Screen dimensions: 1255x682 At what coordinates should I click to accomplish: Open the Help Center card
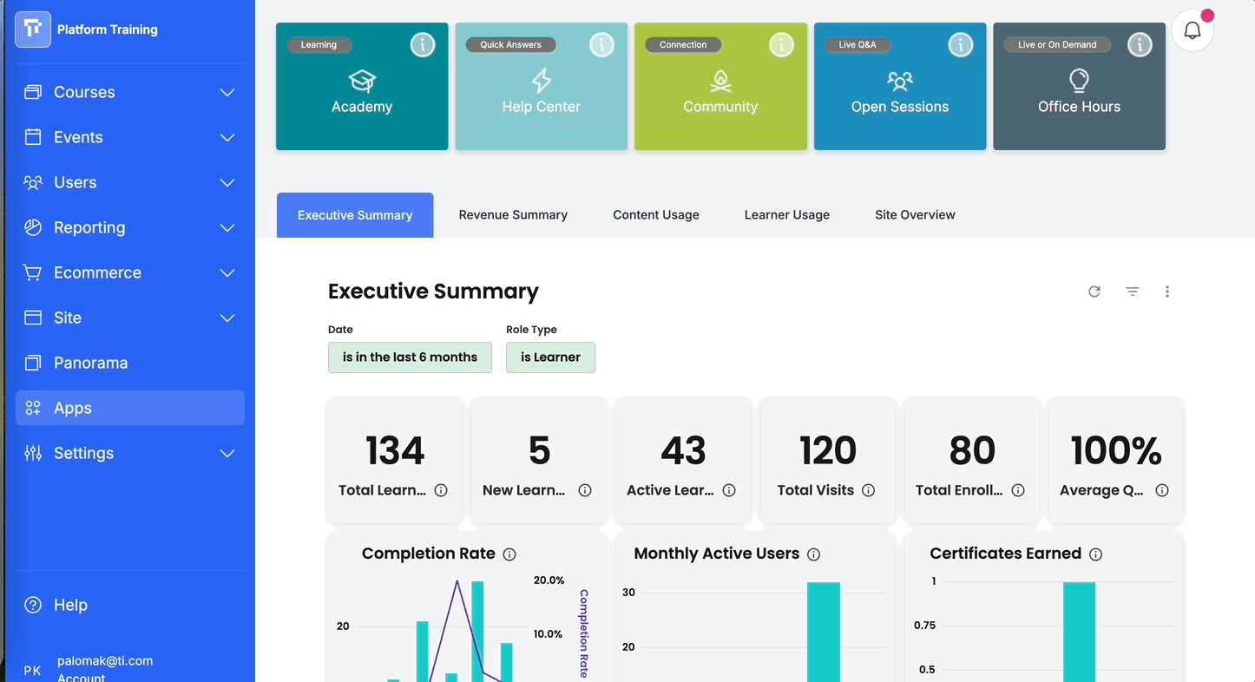[x=542, y=87]
